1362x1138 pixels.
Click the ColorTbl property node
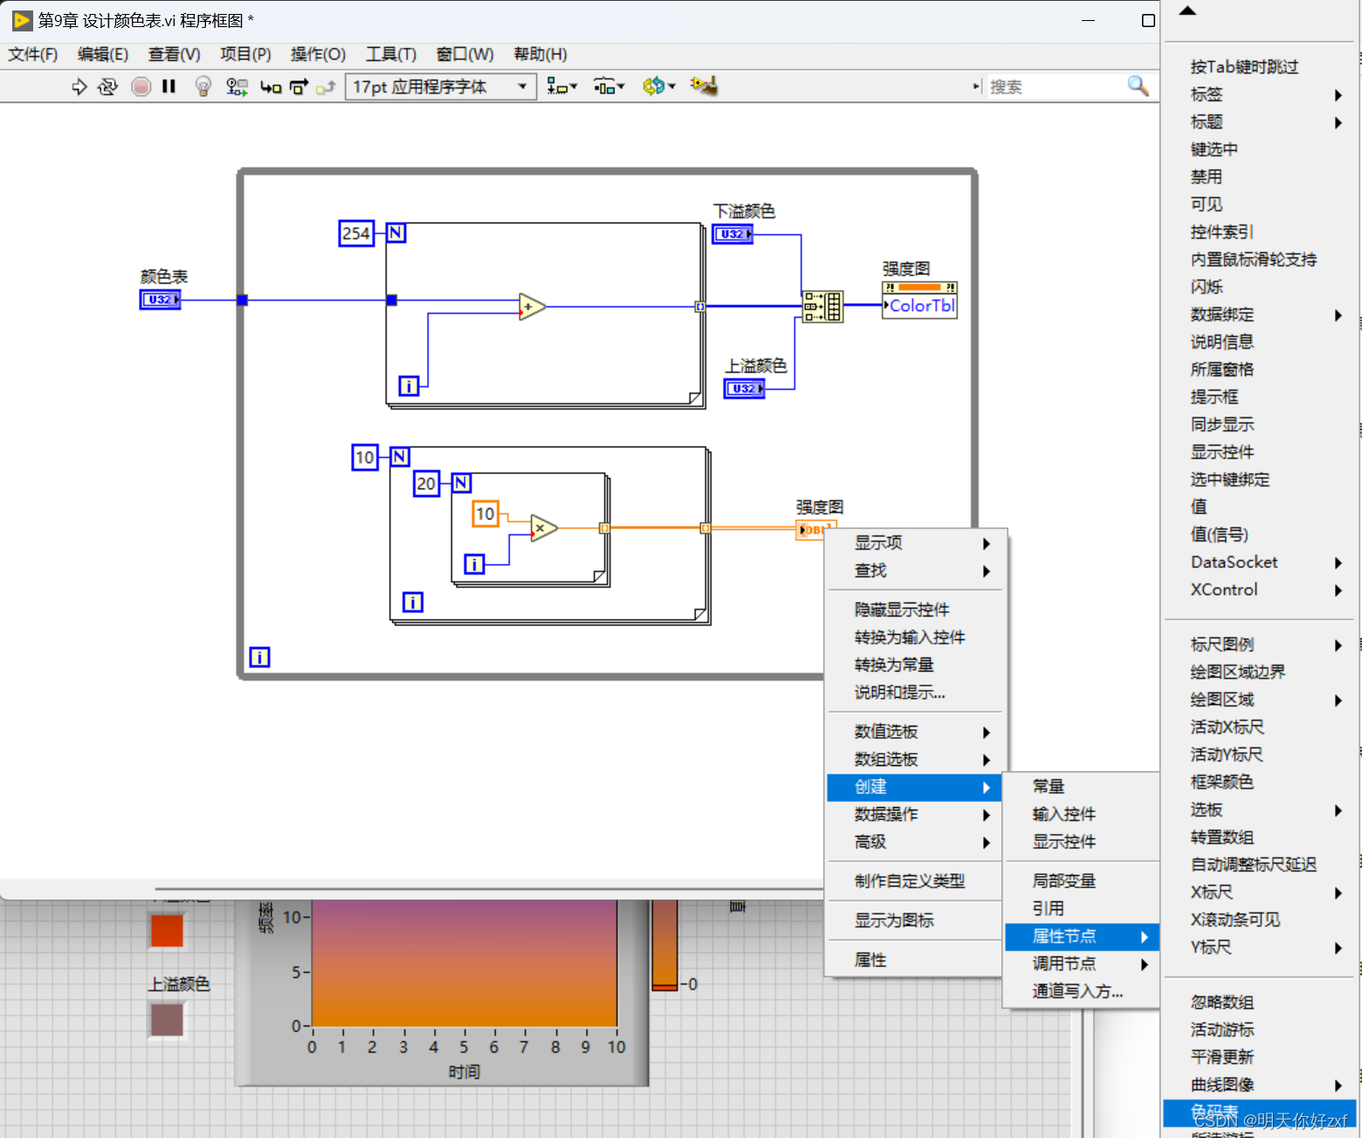point(919,300)
